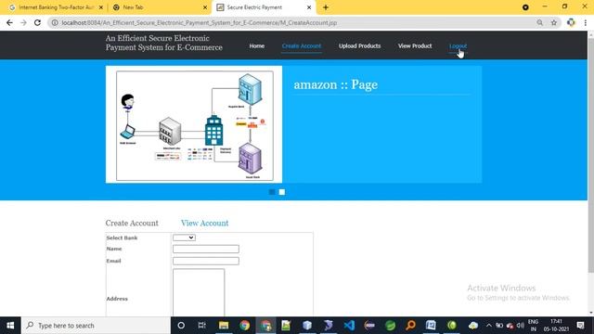Open the blue-framed app icon on taskbar

click(431, 326)
